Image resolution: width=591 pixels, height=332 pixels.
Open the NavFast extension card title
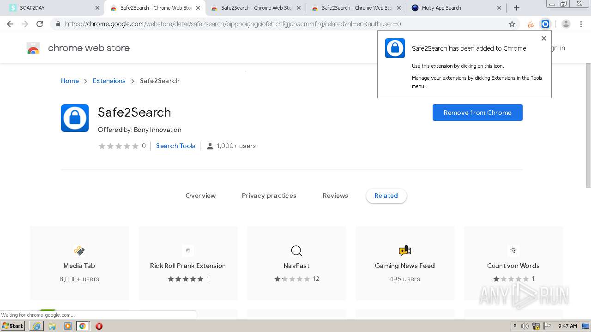(x=296, y=266)
